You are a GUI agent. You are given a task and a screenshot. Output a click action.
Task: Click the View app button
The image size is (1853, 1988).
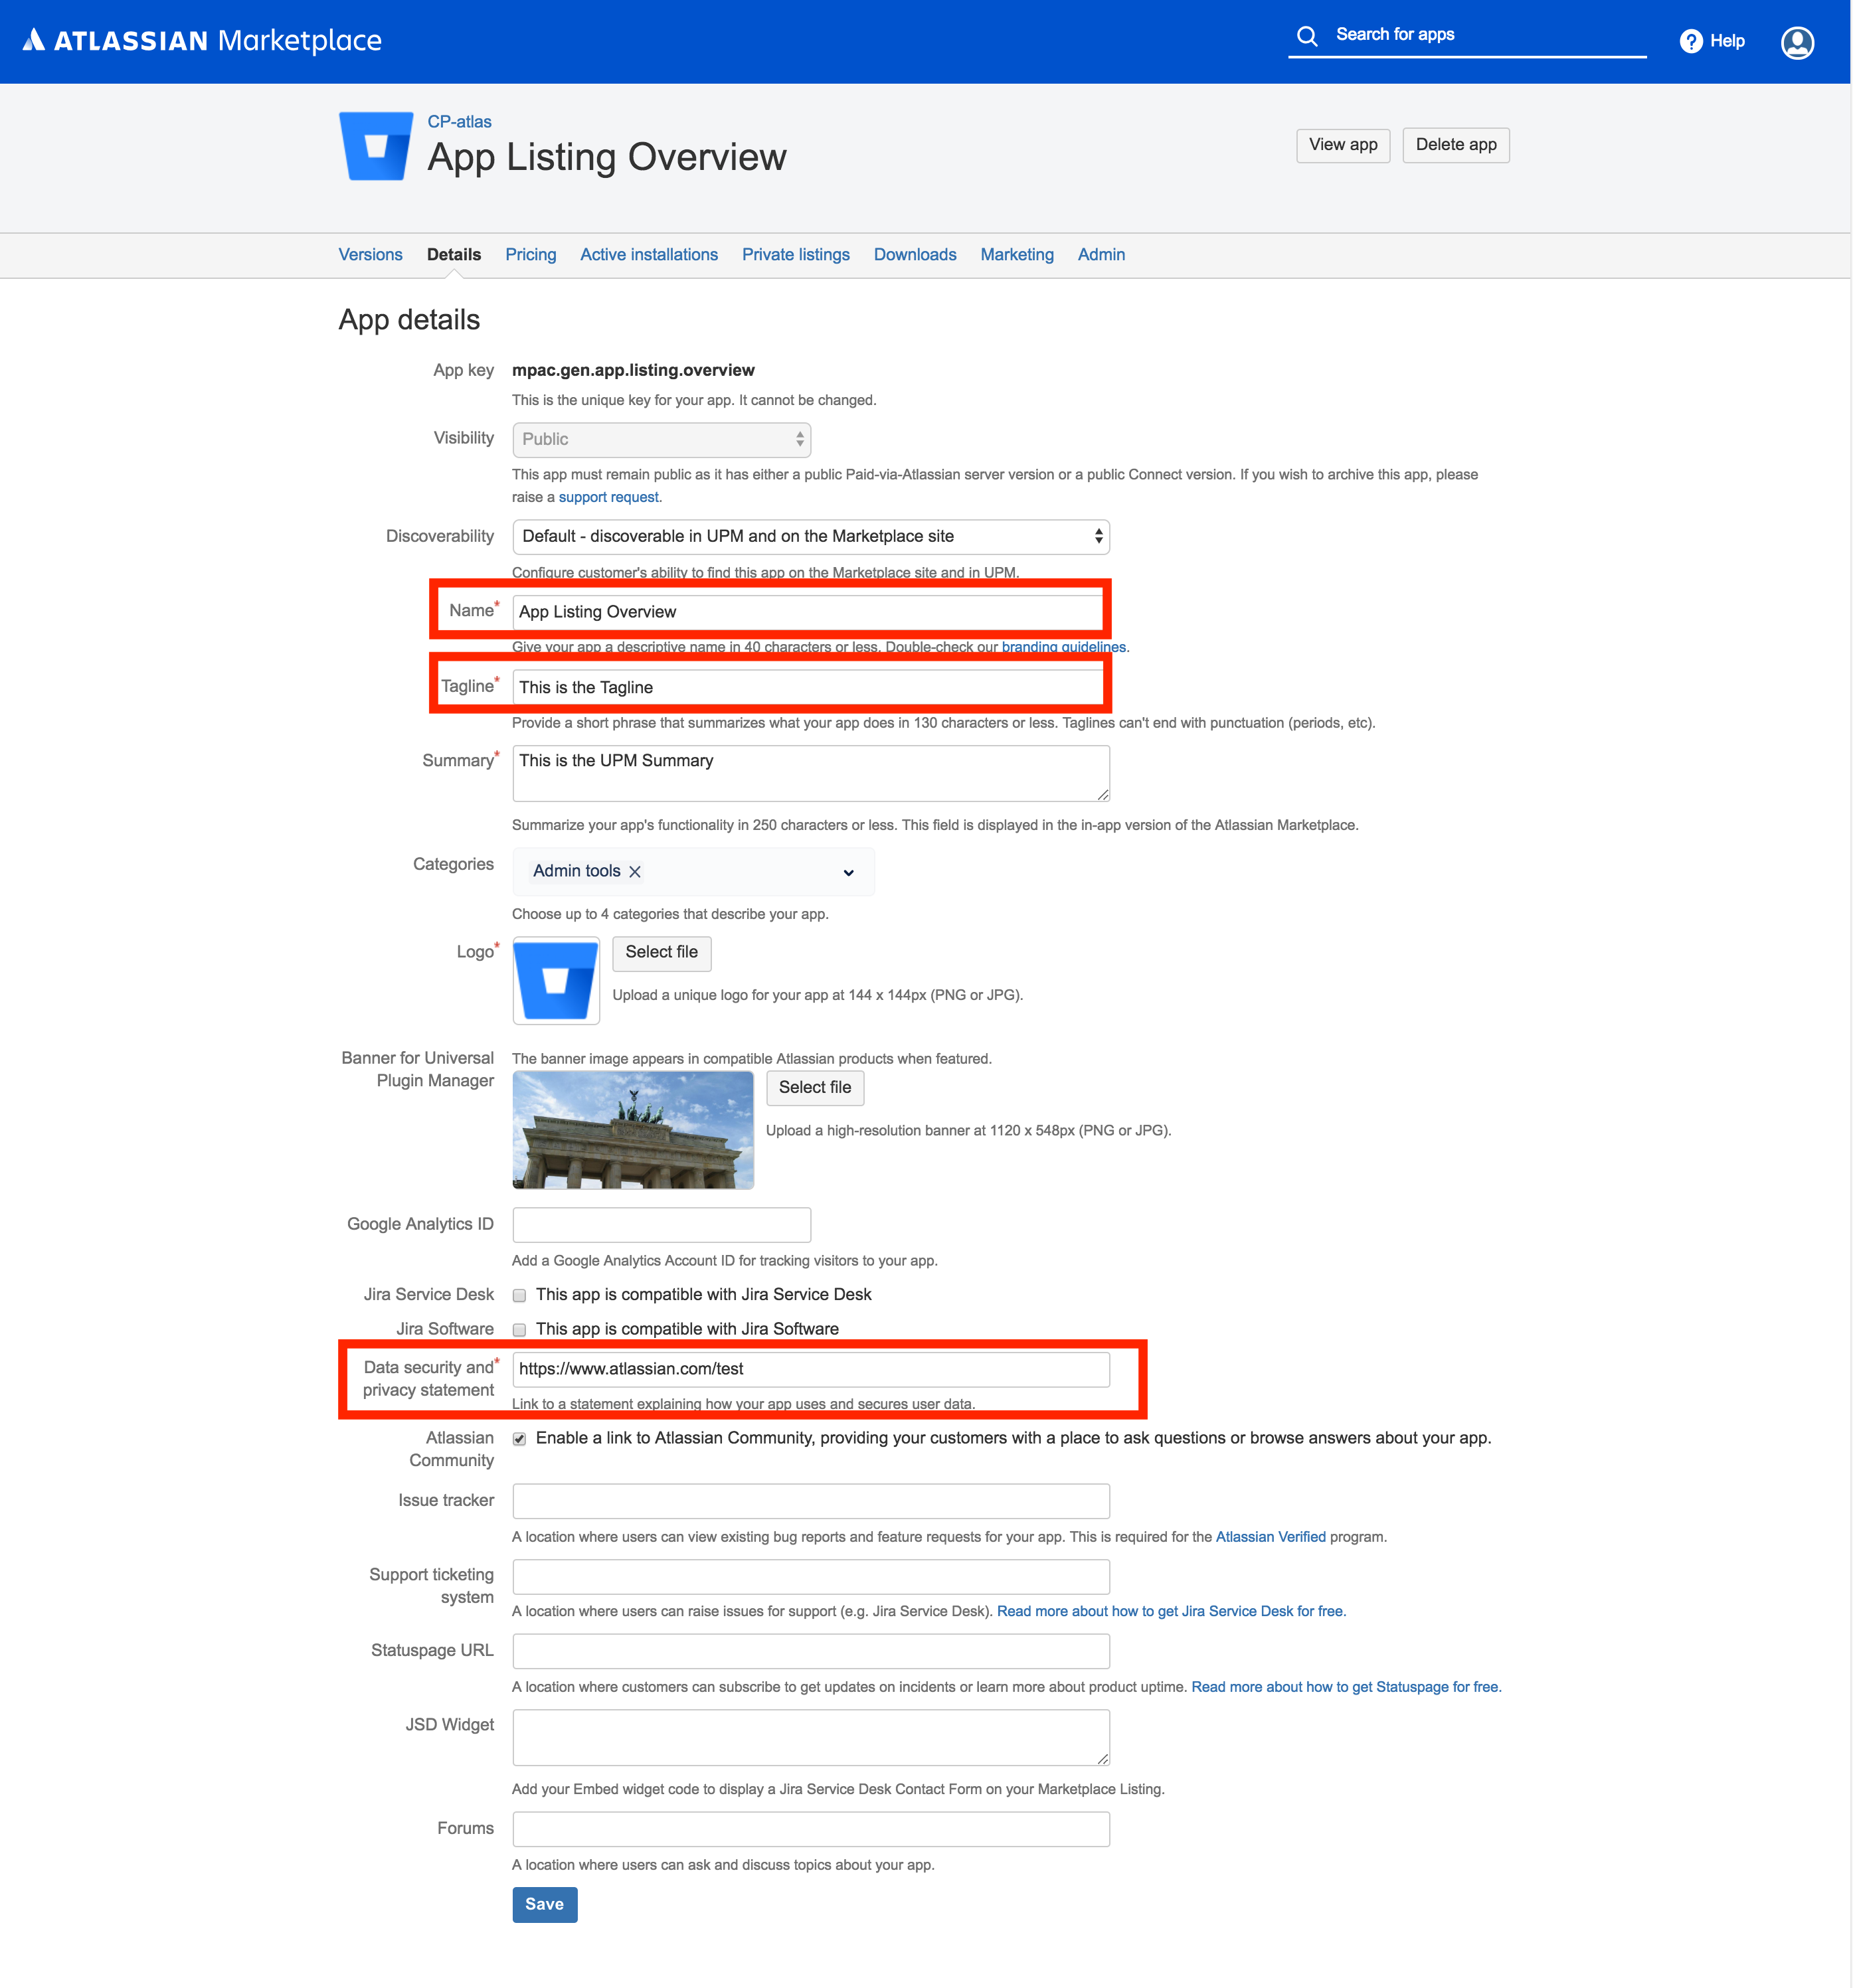[x=1342, y=145]
